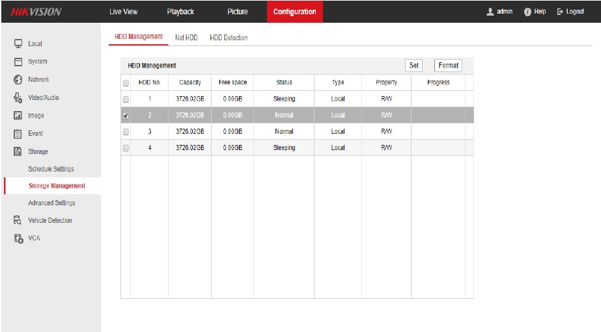Open Schedule Settings under Storage
Viewport: 601px width, 332px height.
pos(51,169)
